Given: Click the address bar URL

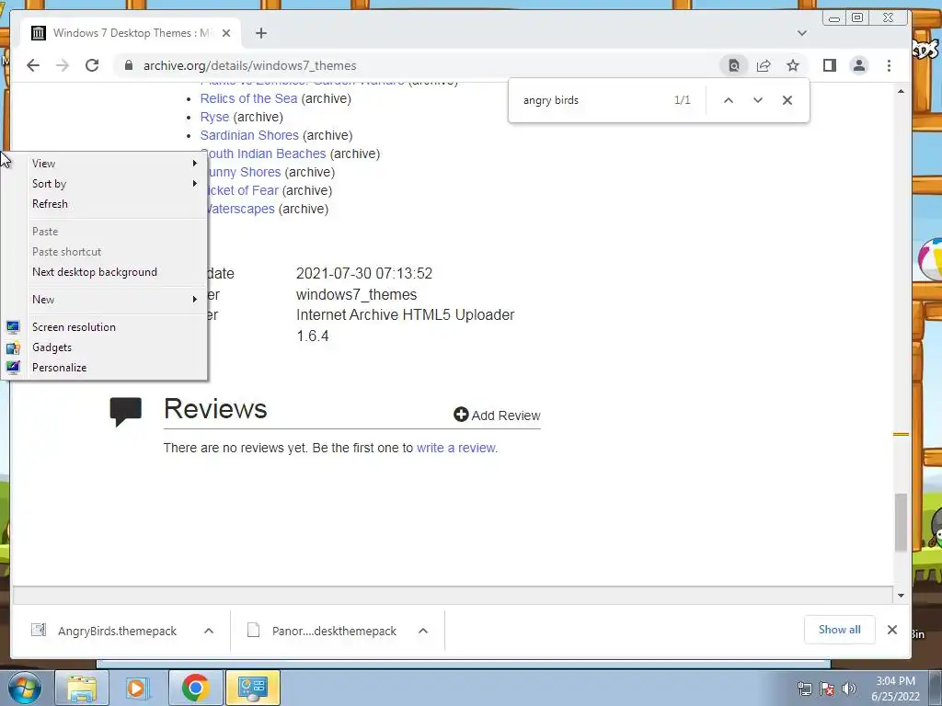Looking at the screenshot, I should 249,65.
